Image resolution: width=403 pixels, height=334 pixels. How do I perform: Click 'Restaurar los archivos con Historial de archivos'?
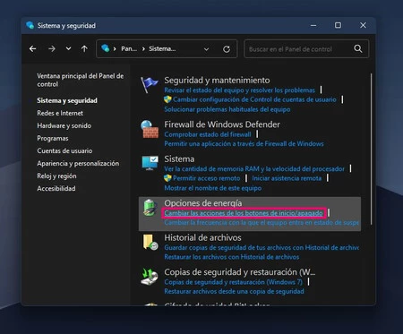click(x=231, y=257)
